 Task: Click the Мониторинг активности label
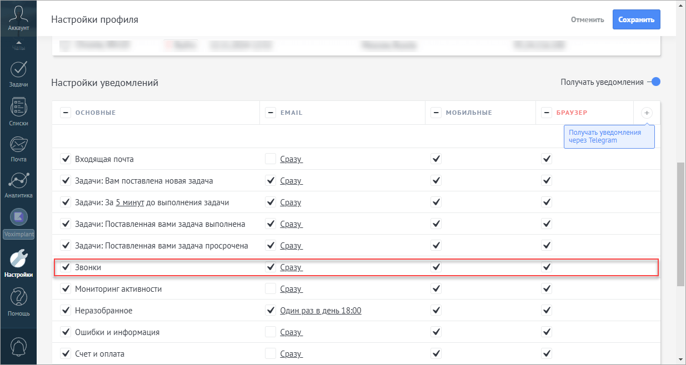[118, 289]
